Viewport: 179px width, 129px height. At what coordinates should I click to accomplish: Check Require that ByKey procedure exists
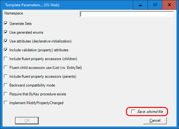pyautogui.click(x=6, y=94)
